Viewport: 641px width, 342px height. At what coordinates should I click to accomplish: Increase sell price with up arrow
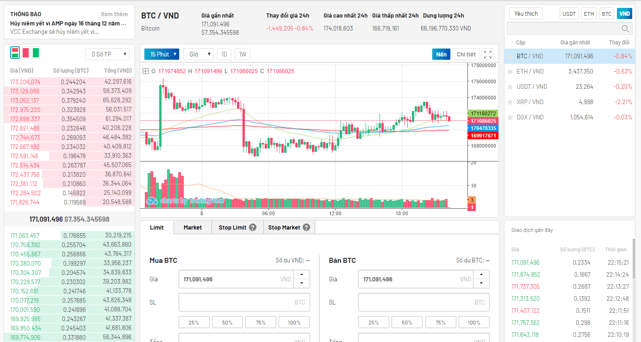pos(481,275)
